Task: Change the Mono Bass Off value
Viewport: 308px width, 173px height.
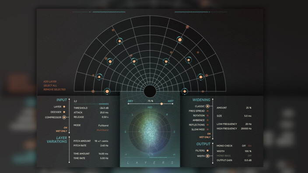Action: pyautogui.click(x=249, y=156)
